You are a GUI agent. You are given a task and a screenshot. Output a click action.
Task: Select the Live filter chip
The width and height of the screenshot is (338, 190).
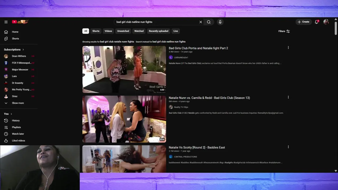click(176, 31)
